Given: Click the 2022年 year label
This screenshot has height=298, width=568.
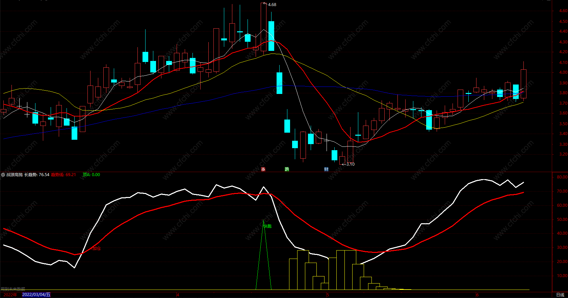Looking at the screenshot, I should pyautogui.click(x=10, y=295).
